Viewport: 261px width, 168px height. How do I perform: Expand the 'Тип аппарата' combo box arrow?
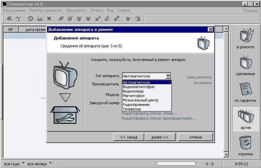[x=168, y=76]
